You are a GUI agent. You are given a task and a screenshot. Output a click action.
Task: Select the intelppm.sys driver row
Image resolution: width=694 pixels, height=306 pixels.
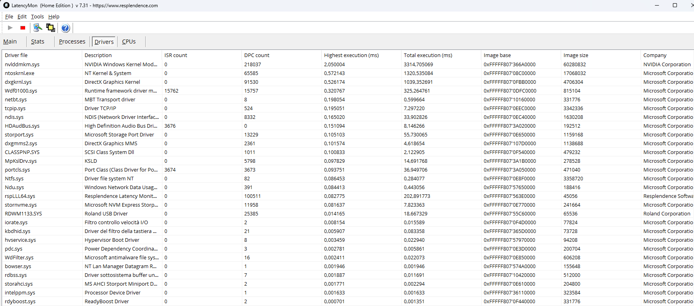point(348,292)
